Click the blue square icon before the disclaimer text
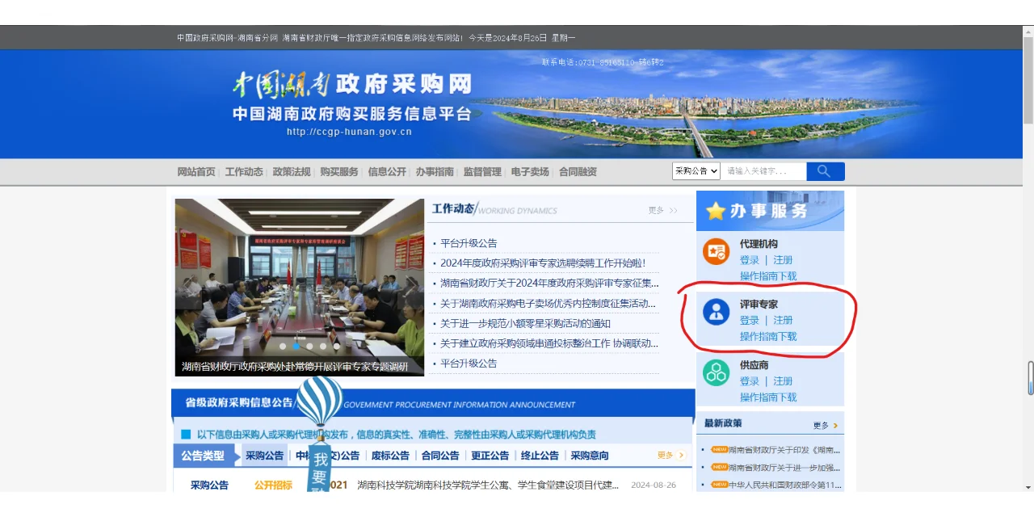This screenshot has height=517, width=1034. [184, 434]
